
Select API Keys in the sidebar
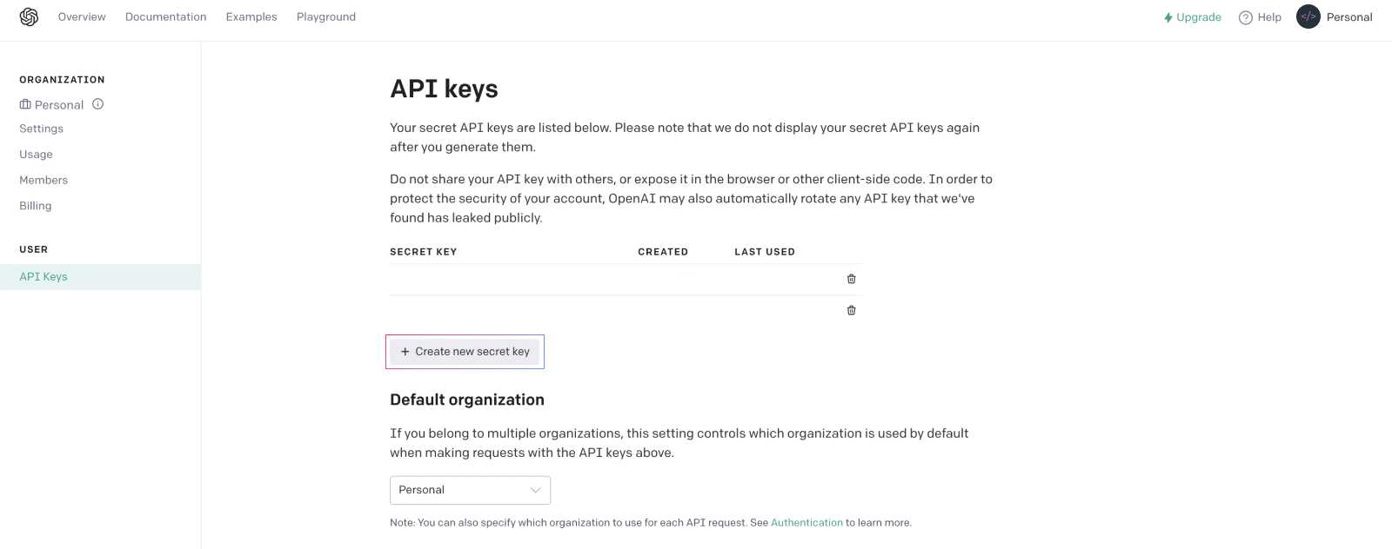pos(43,276)
